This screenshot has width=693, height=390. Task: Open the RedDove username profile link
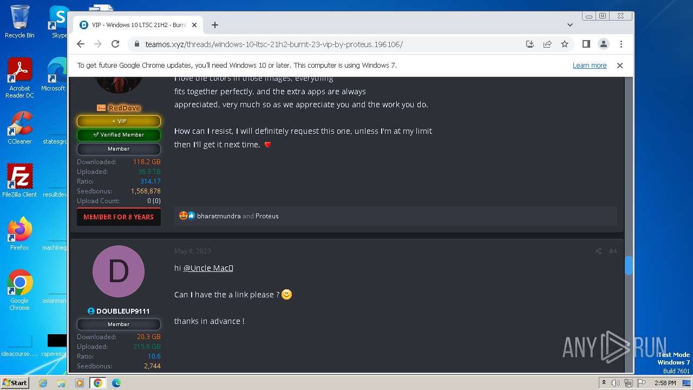click(x=124, y=108)
